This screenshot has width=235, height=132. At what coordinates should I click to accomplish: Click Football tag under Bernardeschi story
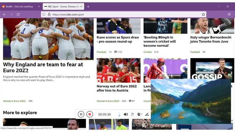click(x=195, y=52)
